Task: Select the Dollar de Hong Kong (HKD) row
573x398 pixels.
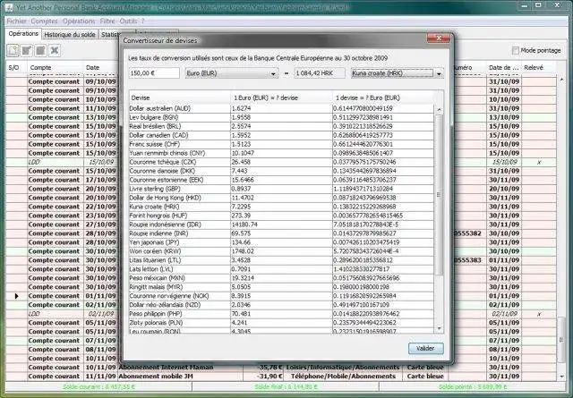Action: click(x=281, y=198)
